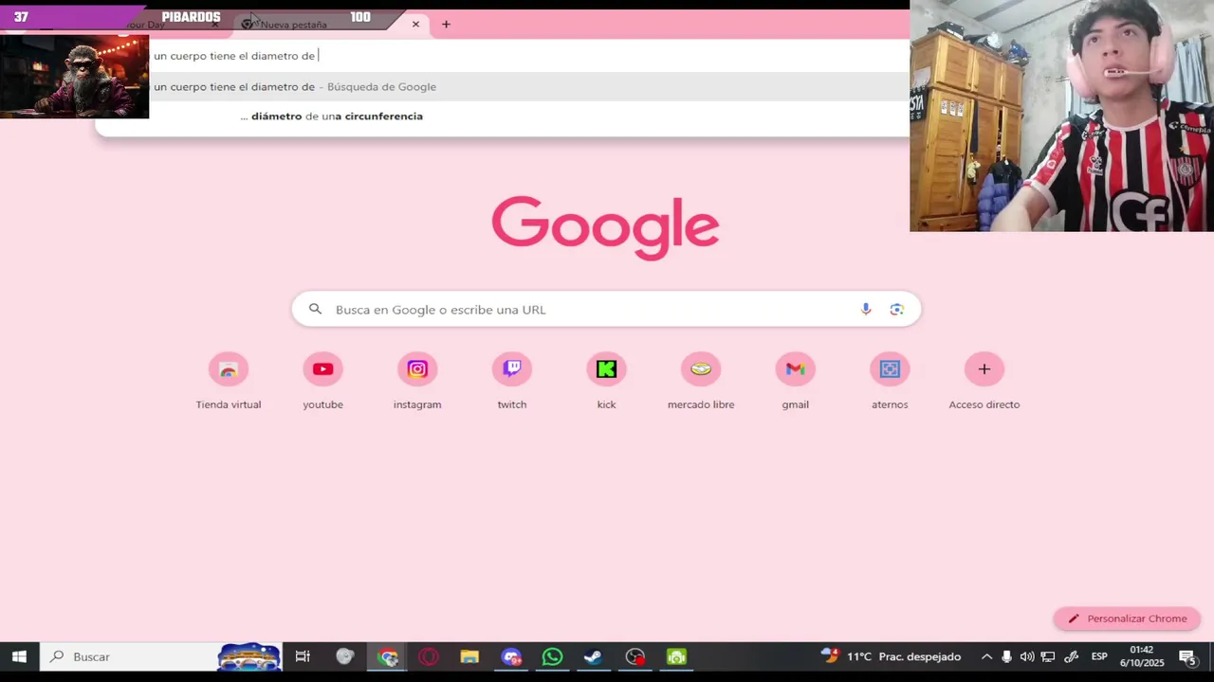Open the OBS Studio taskbar icon
Image resolution: width=1214 pixels, height=682 pixels.
[635, 656]
